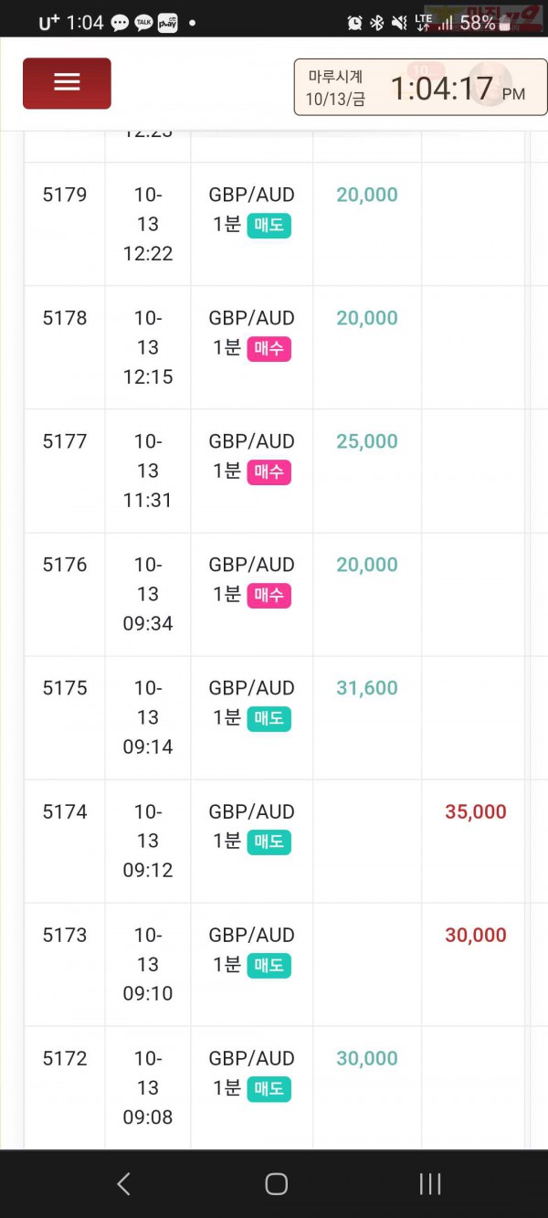This screenshot has height=1218, width=548.
Task: Select the 마루시계 clock widget
Action: pos(415,88)
